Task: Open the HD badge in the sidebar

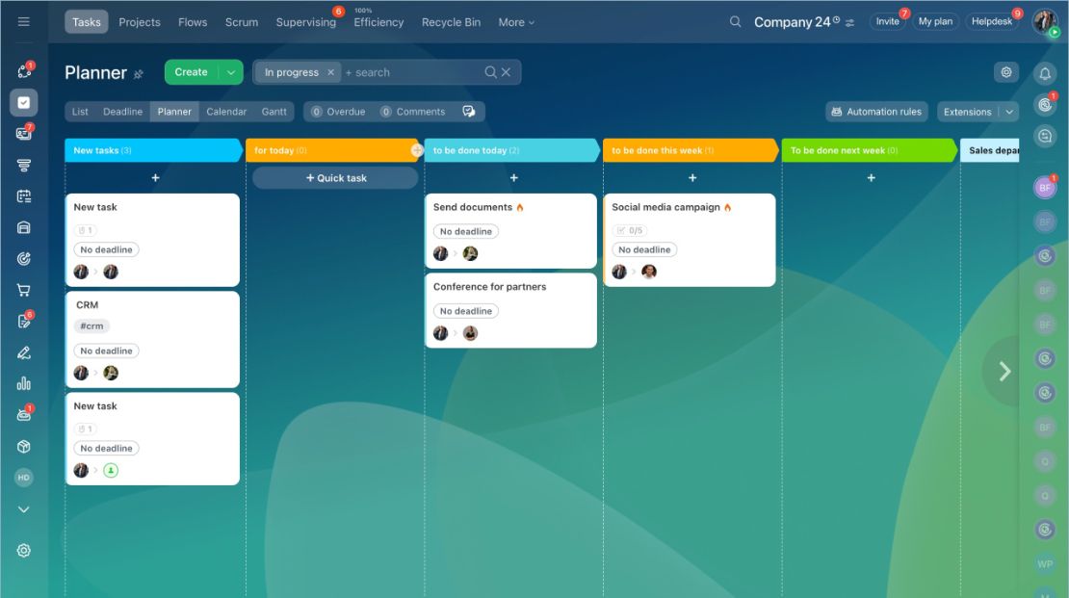Action: coord(24,478)
